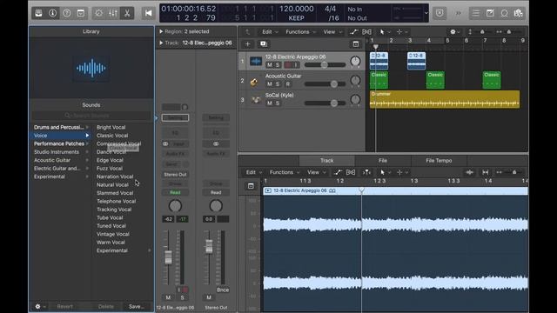Toggle record enable on Electric Arpeggio track
The width and height of the screenshot is (557, 313).
288,65
